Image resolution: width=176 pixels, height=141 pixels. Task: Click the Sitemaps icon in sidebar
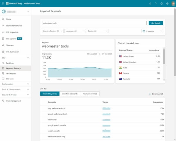pos(3,45)
